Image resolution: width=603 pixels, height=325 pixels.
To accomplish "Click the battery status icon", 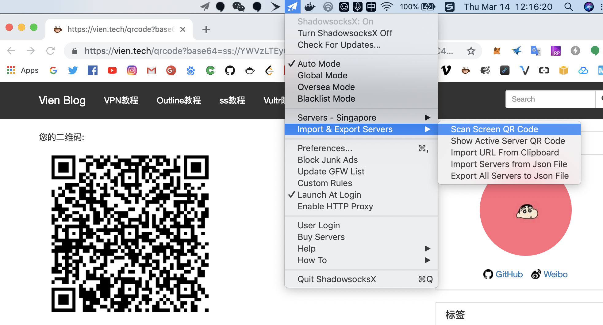I will click(x=428, y=7).
